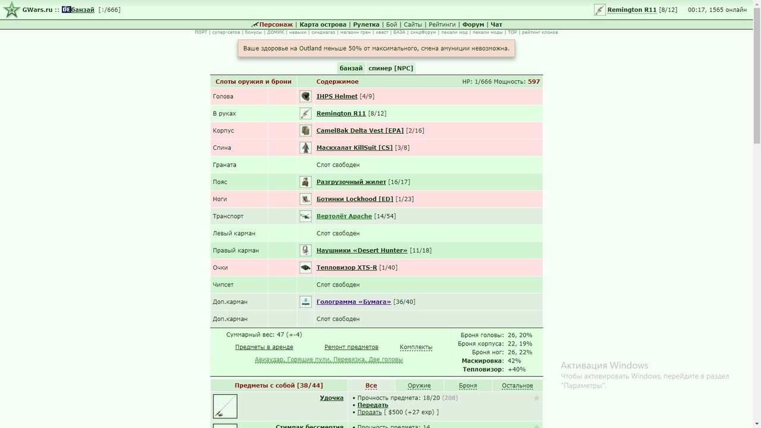The image size is (761, 428).
Task: Open банзай profile link in header
Action: coord(83,10)
